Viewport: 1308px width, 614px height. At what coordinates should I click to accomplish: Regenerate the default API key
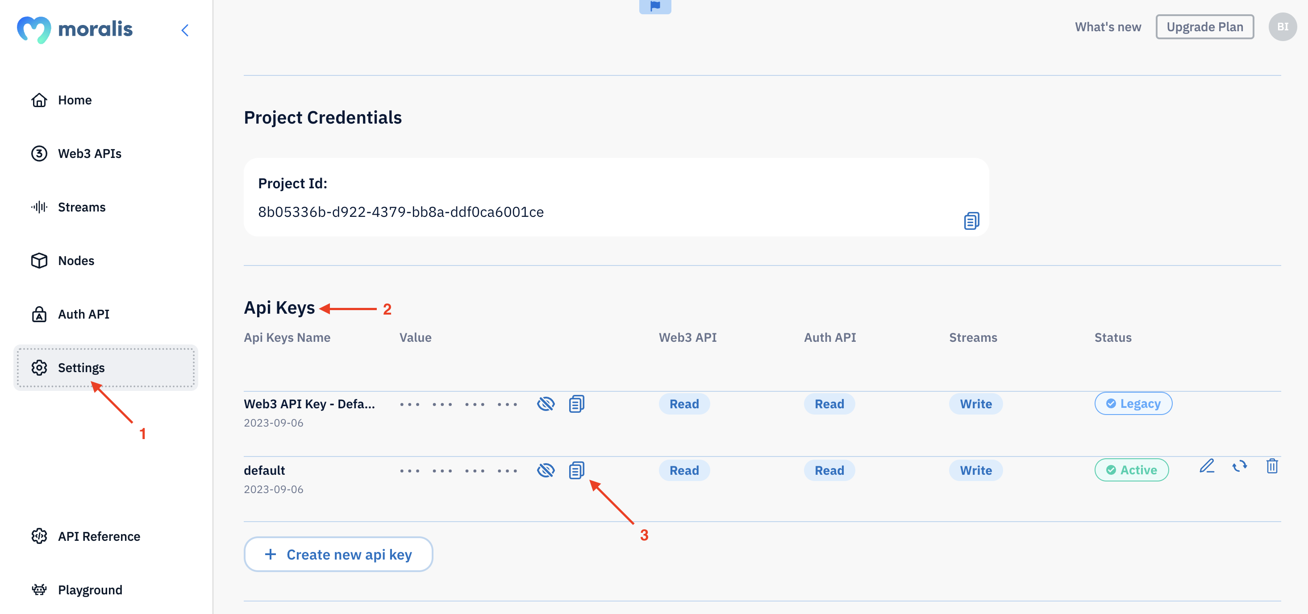(1239, 466)
